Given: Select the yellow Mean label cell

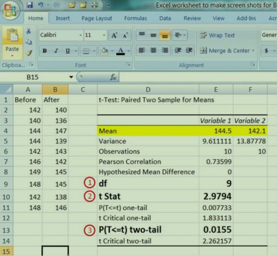Looking at the screenshot, I should click(148, 131).
